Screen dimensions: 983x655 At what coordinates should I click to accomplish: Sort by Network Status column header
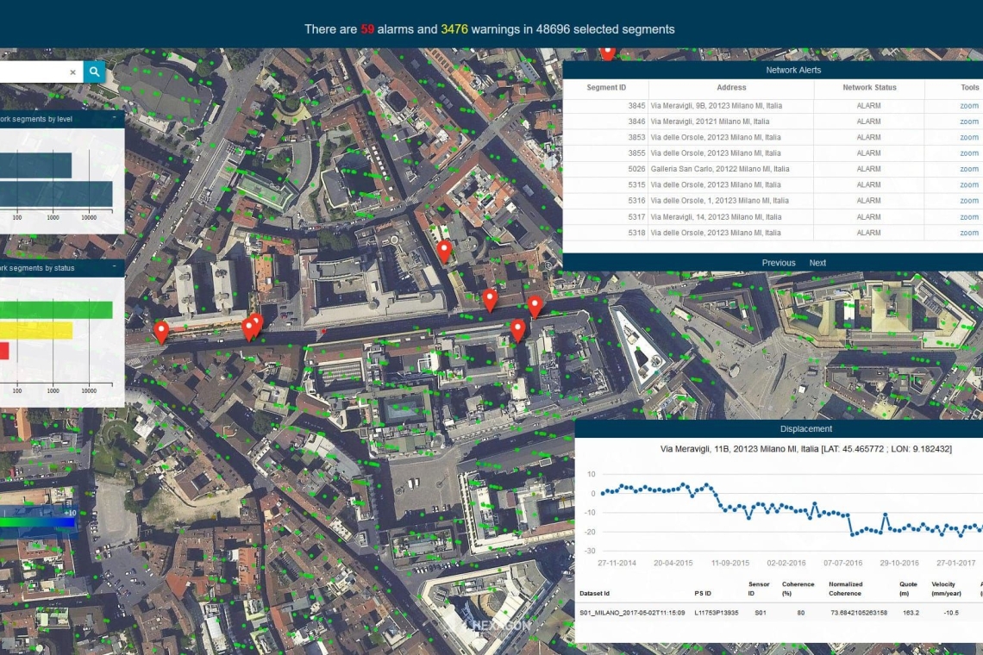tap(869, 88)
